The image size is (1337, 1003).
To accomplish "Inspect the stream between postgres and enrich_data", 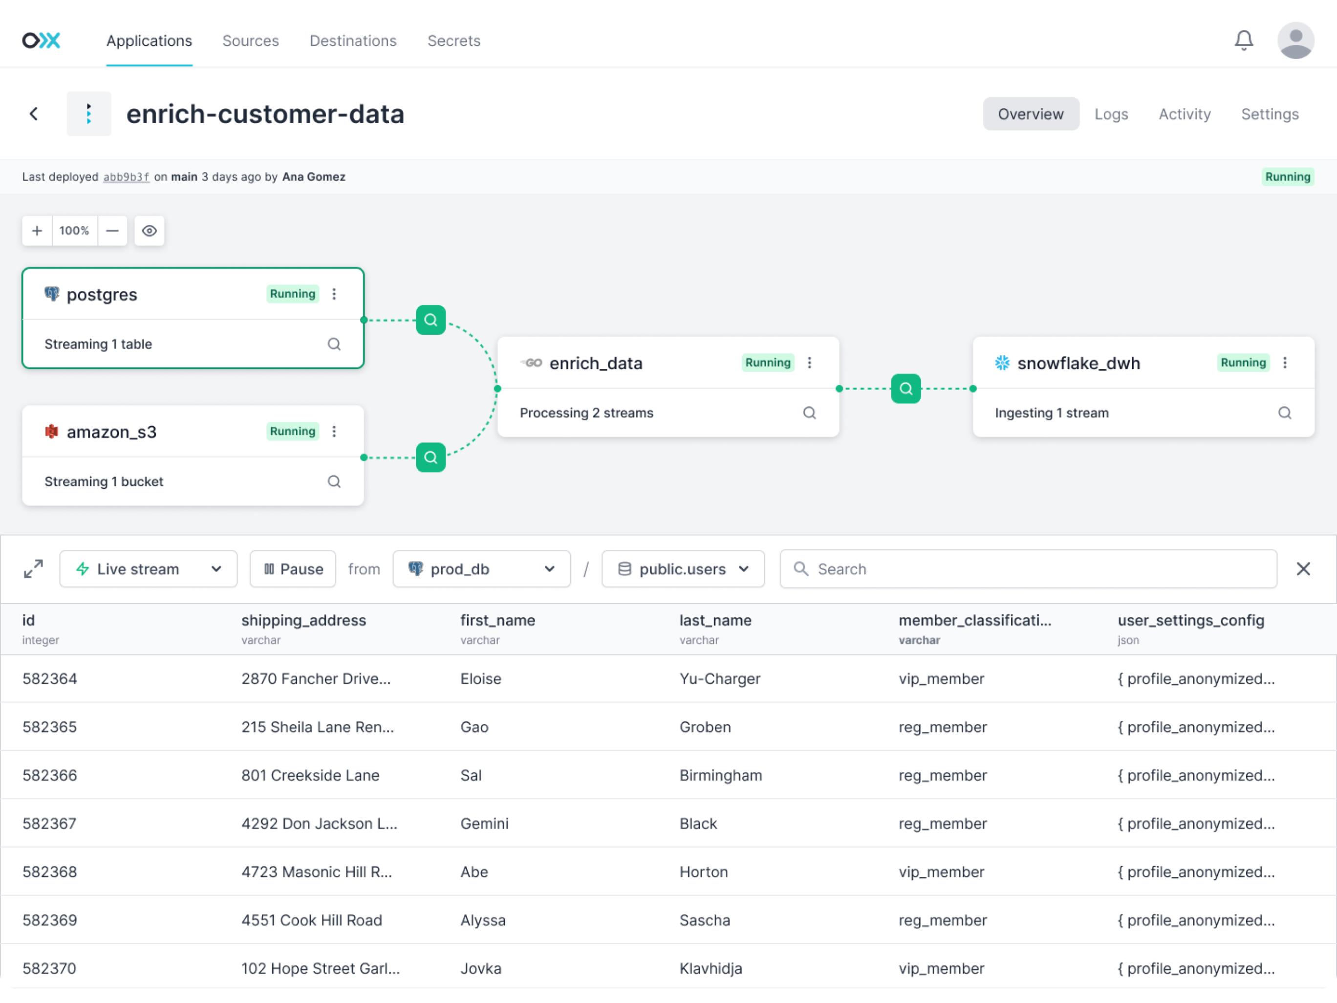I will point(431,320).
